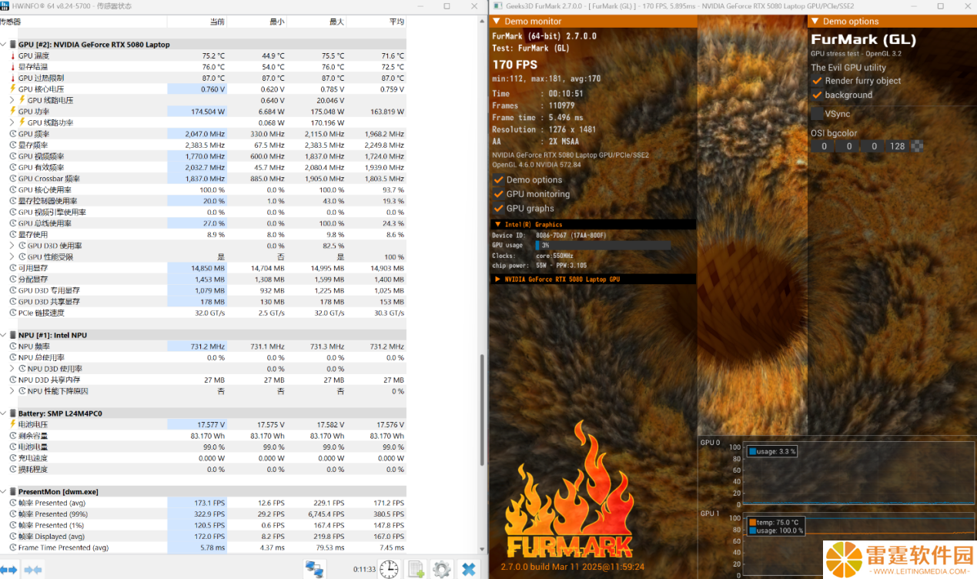Open the network monitors icon in HWiNFO
977x579 pixels.
pyautogui.click(x=314, y=569)
